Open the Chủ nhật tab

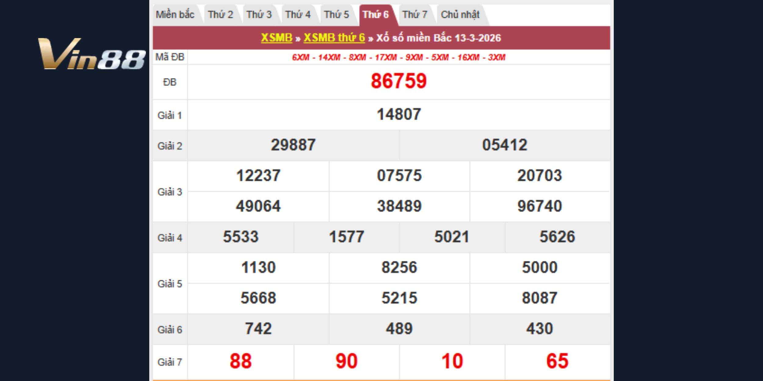click(x=460, y=15)
